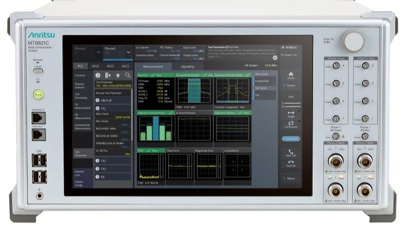Tap the Continuous loop icon
Screen dimensions: 407x228
291,124
